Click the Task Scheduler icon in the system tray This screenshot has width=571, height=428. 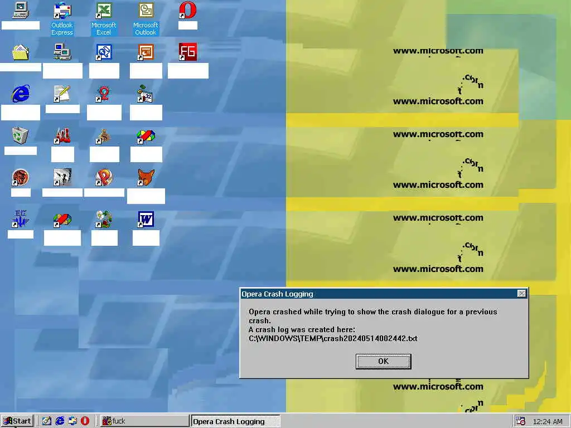click(x=521, y=421)
